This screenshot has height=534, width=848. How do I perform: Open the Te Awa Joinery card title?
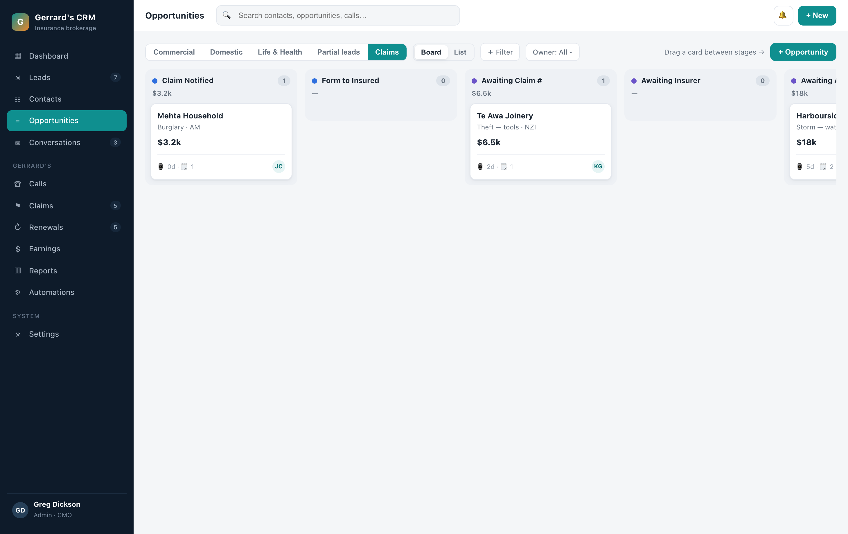click(x=505, y=116)
